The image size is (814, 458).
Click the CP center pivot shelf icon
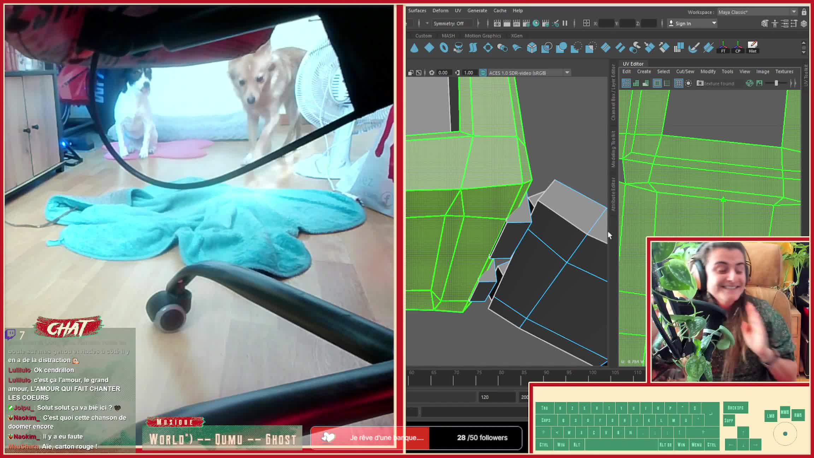(738, 47)
